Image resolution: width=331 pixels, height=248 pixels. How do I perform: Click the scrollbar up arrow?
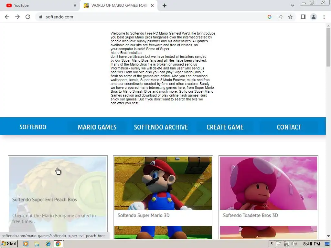[x=328, y=26]
